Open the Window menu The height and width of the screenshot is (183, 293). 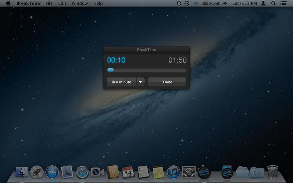[79, 3]
